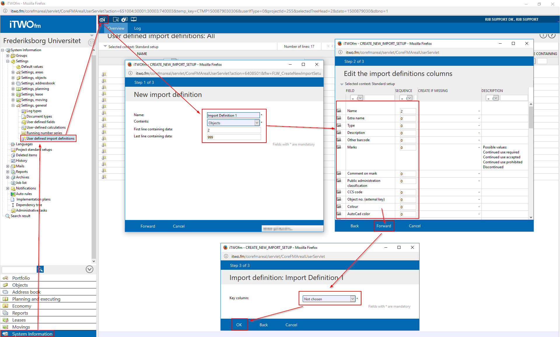The image size is (560, 337).
Task: Click the search magnifier button in sidebar
Action: click(x=40, y=269)
